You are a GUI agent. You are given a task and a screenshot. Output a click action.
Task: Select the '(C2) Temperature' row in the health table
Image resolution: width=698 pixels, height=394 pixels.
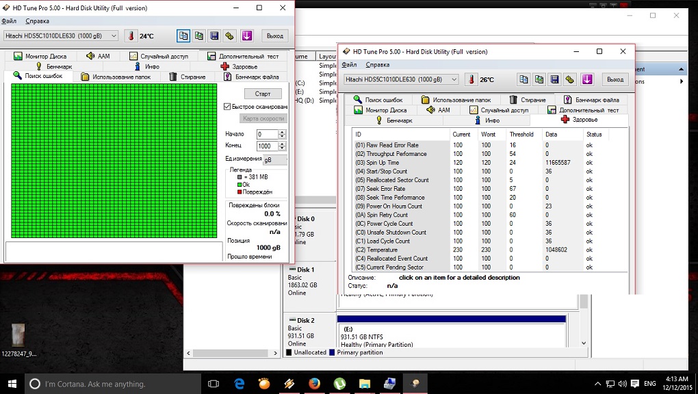pyautogui.click(x=381, y=250)
